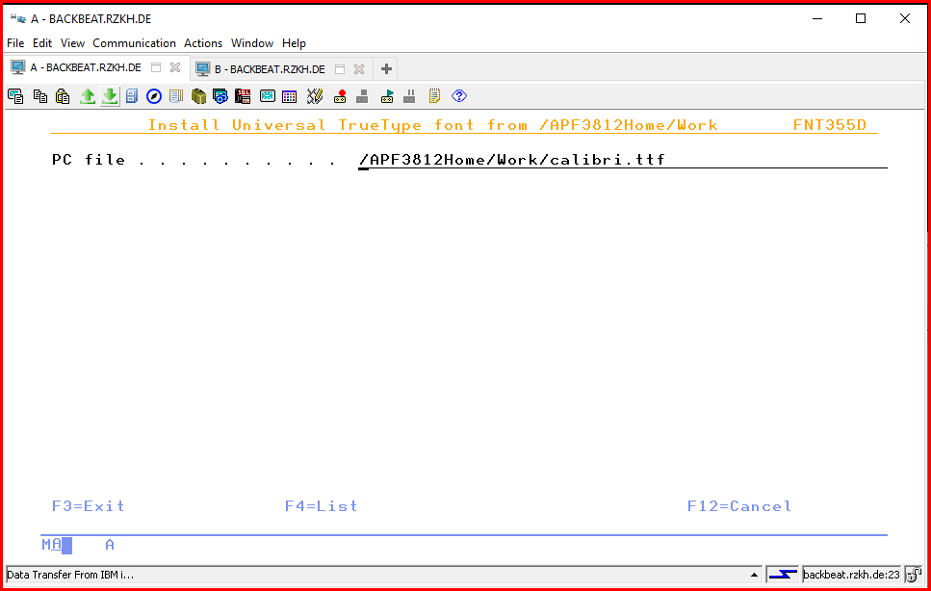Detach session tab A using its window icon
931x591 pixels.
point(156,67)
